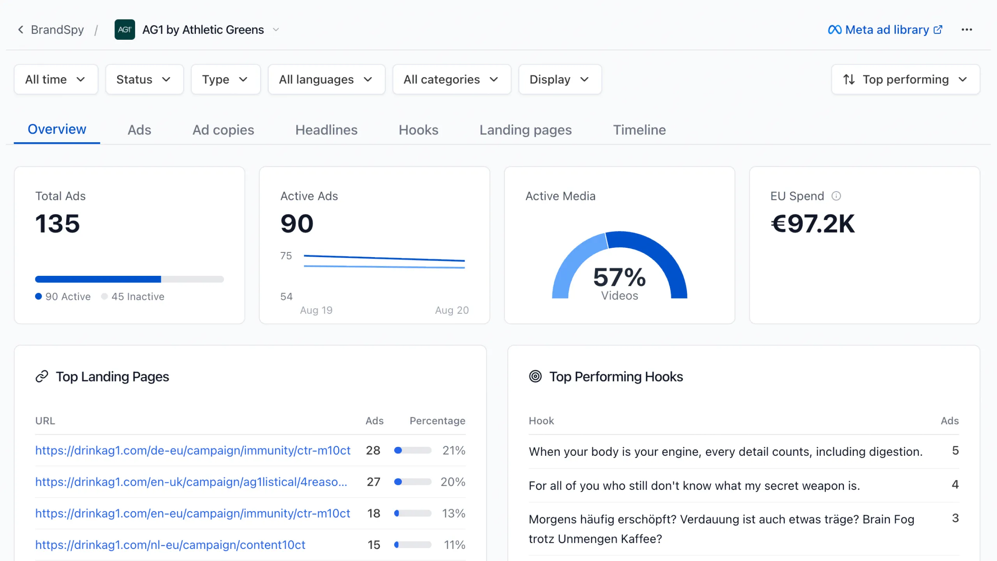Click the EU Spend value €97.2K
This screenshot has height=561, width=997.
pos(813,224)
